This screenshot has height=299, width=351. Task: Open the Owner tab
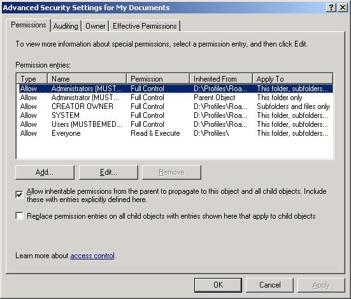[95, 26]
